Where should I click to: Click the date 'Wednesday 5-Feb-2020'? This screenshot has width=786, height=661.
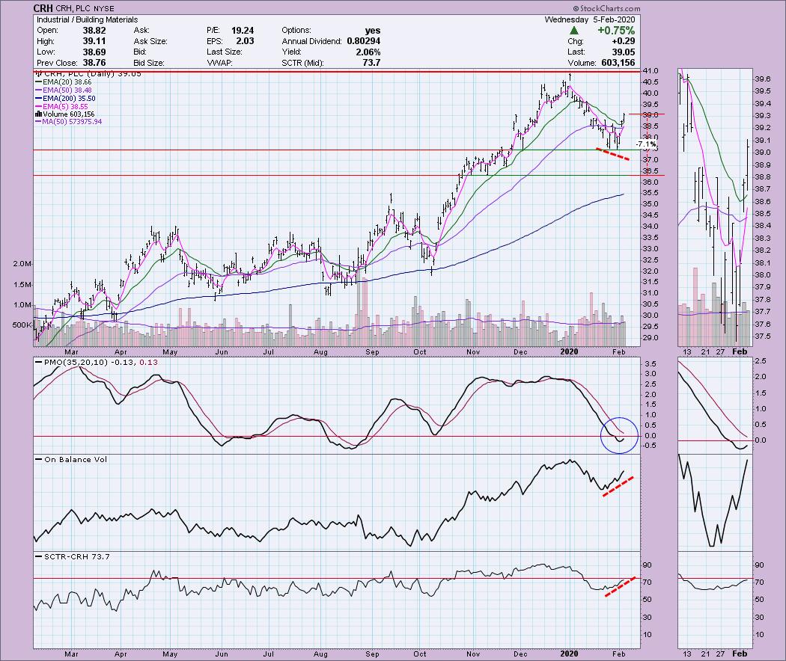(x=590, y=19)
